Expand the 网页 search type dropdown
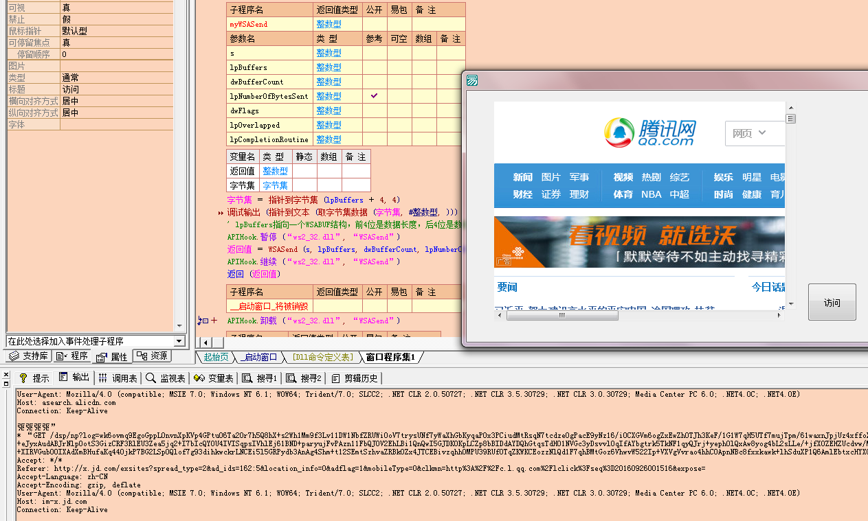 749,133
